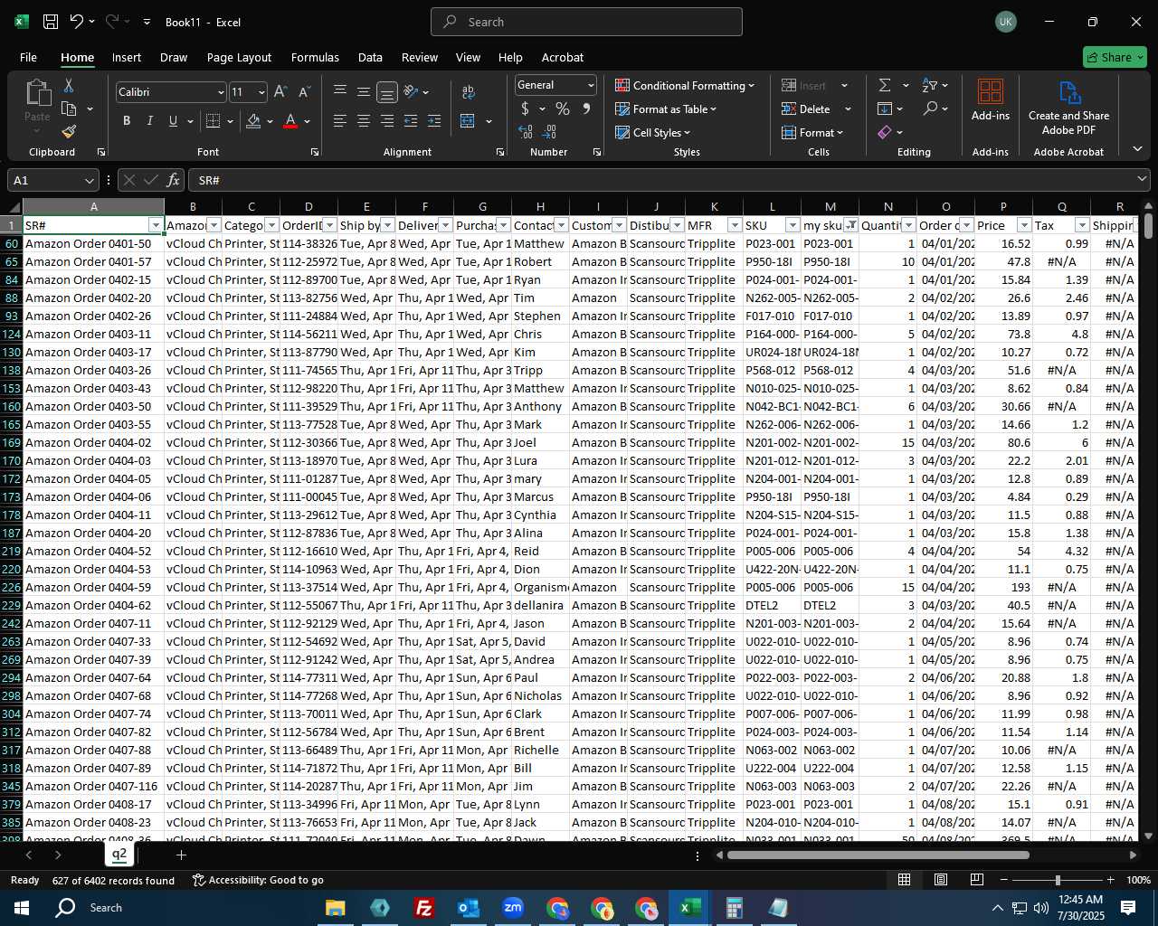1158x926 pixels.
Task: Click Cell Styles button
Action: [x=653, y=132]
